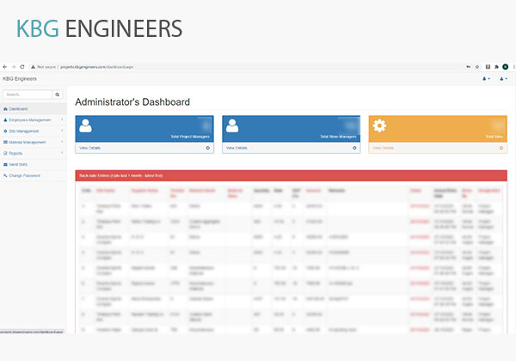View Details of Total Store Managers
This screenshot has height=361, width=516.
click(236, 148)
